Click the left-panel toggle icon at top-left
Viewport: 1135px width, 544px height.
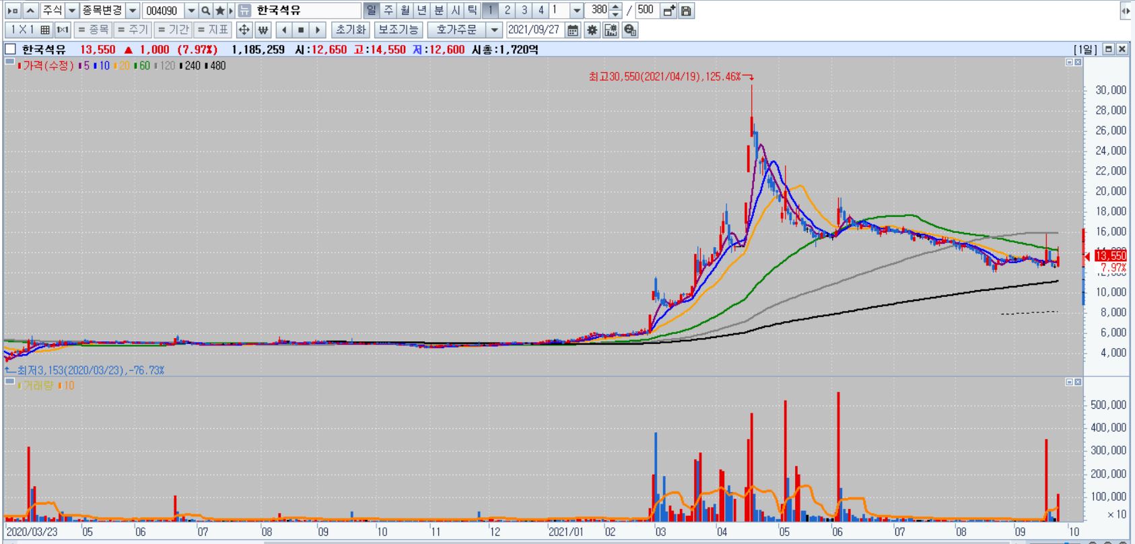13,11
